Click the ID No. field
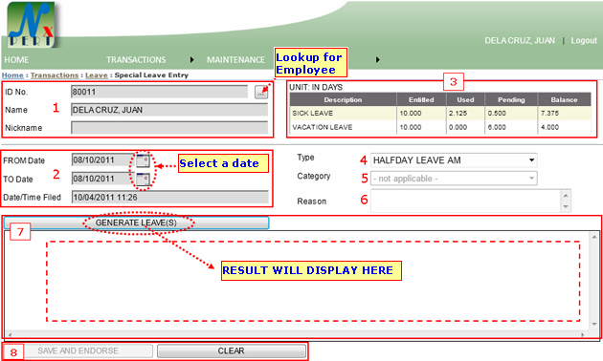The image size is (603, 361). pos(160,92)
